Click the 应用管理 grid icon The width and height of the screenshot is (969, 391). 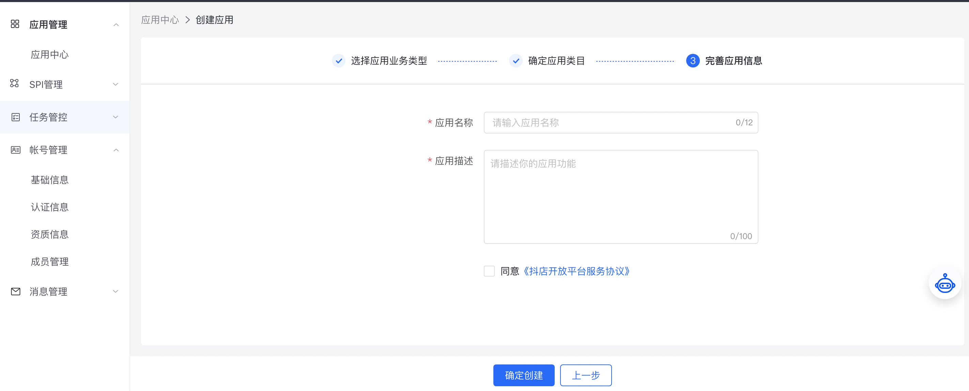pyautogui.click(x=15, y=24)
